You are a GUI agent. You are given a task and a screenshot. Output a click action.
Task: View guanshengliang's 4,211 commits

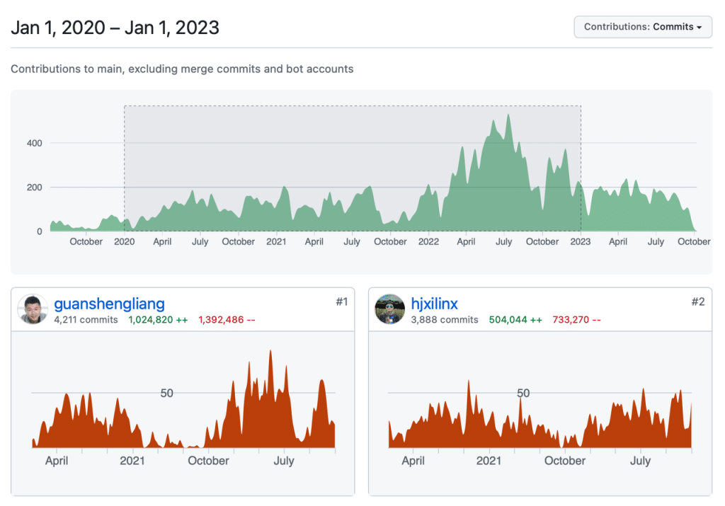pos(86,320)
